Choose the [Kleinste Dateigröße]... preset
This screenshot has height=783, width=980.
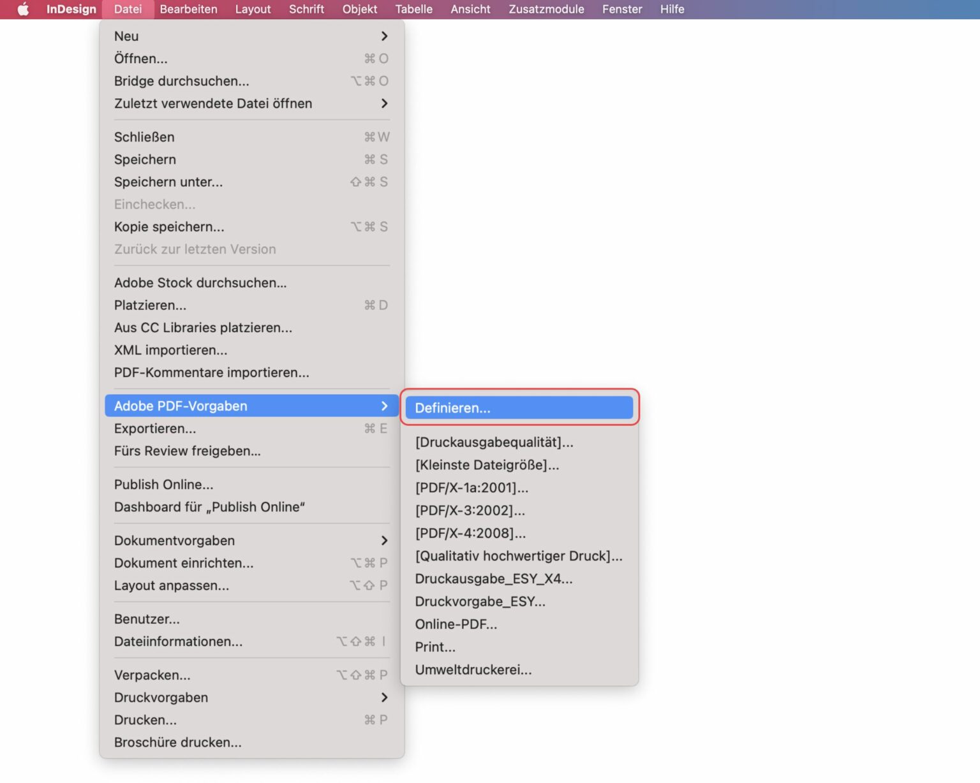(x=519, y=465)
